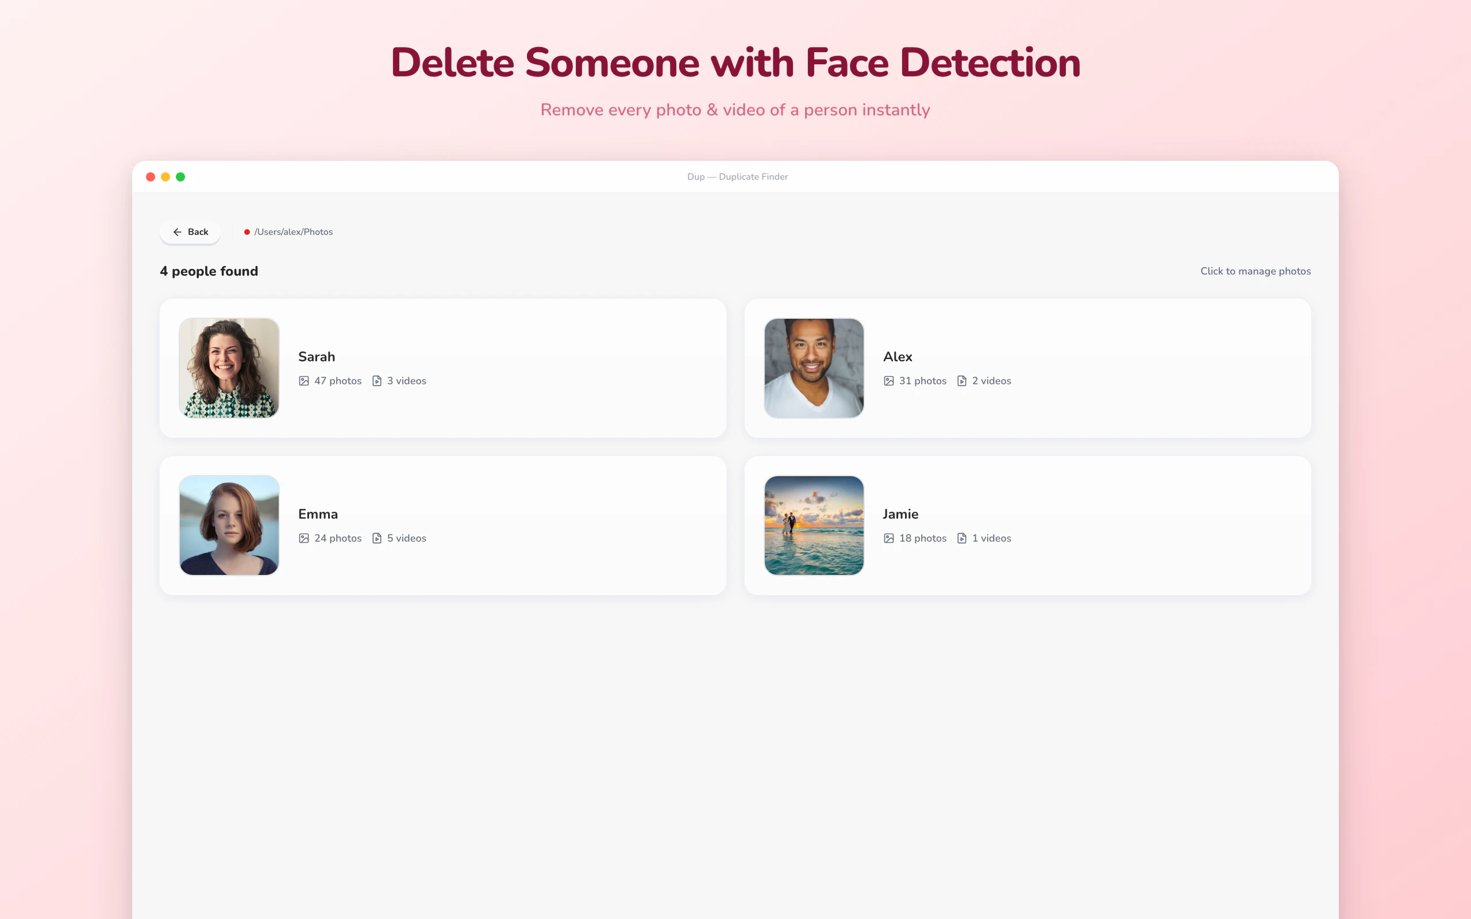Click the video file icon by Sarah's 3 videos
The width and height of the screenshot is (1471, 919).
pyautogui.click(x=377, y=381)
